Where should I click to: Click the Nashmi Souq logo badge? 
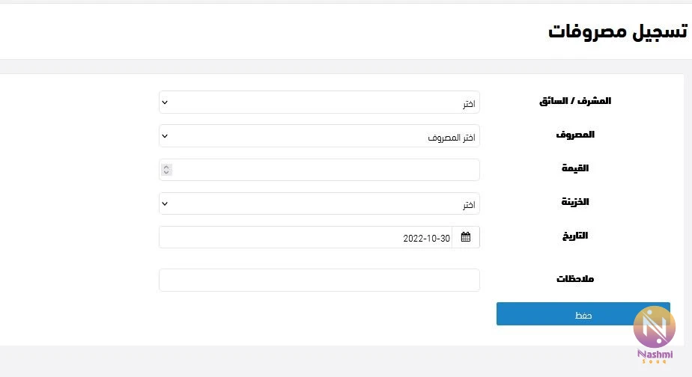coord(655,334)
